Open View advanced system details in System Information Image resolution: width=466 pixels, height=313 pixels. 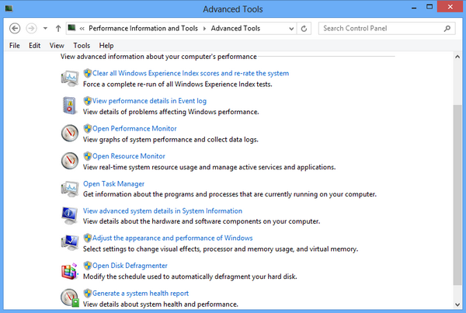(162, 210)
